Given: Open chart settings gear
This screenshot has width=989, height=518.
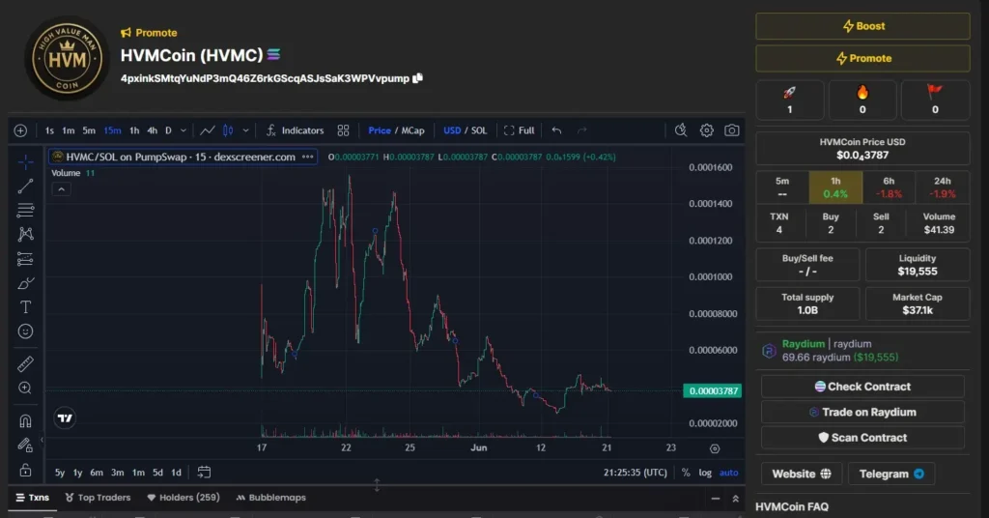Looking at the screenshot, I should click(x=706, y=130).
